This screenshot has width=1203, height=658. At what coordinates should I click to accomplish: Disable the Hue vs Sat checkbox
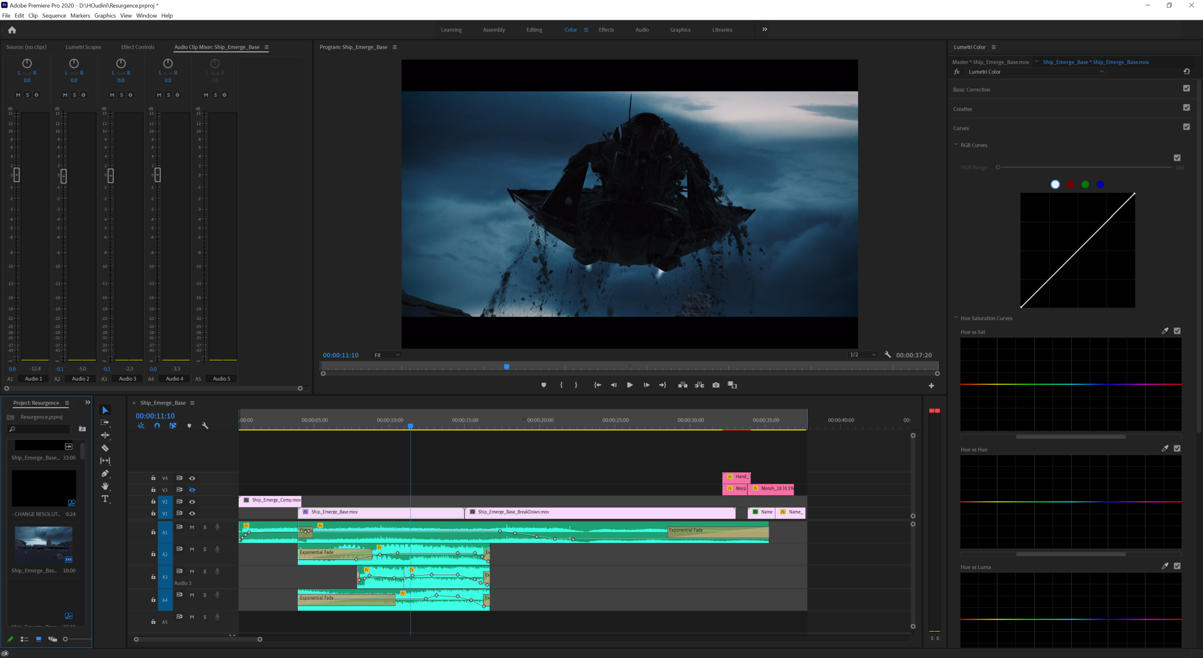click(1177, 331)
